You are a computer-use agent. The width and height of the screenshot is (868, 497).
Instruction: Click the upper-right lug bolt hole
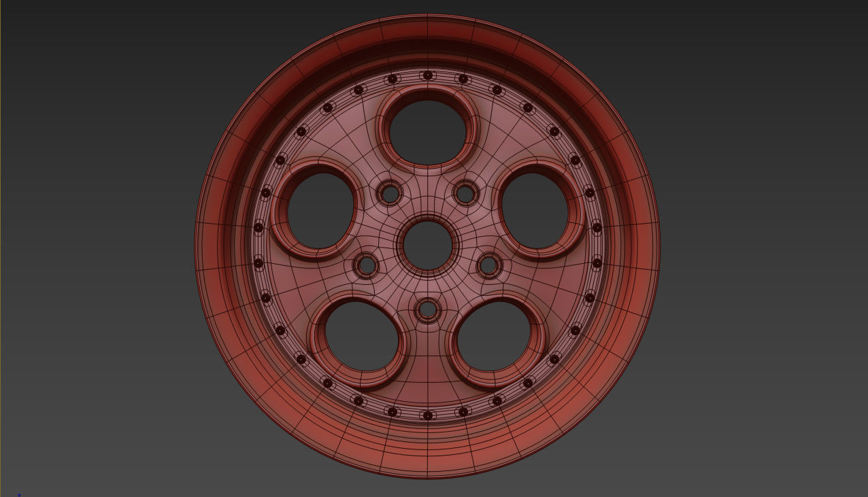465,194
